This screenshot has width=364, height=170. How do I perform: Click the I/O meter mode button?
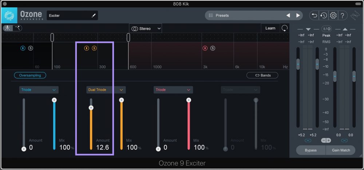point(326,29)
